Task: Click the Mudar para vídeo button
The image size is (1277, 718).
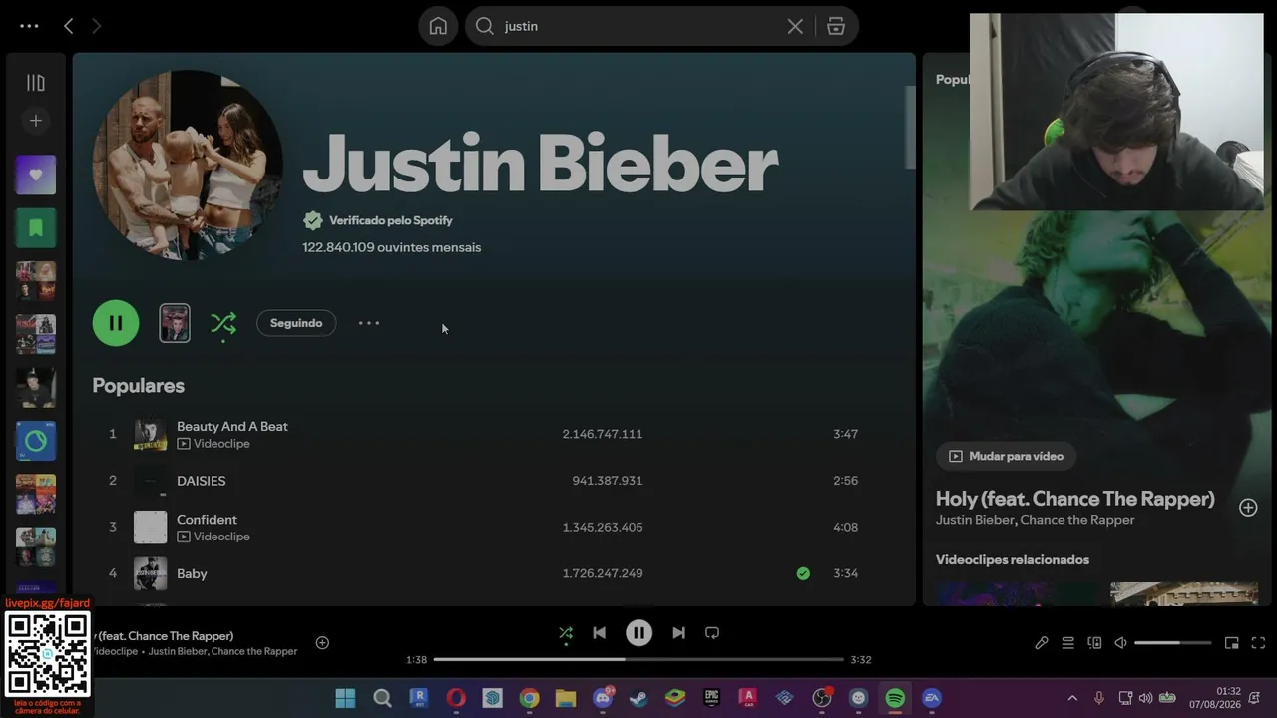Action: 1006,456
